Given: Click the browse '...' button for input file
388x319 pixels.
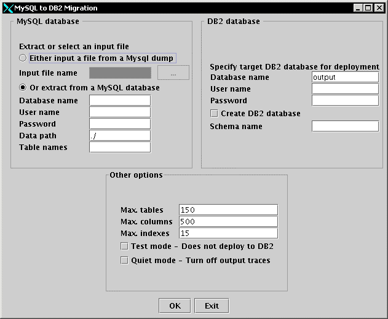Looking at the screenshot, I should [173, 73].
